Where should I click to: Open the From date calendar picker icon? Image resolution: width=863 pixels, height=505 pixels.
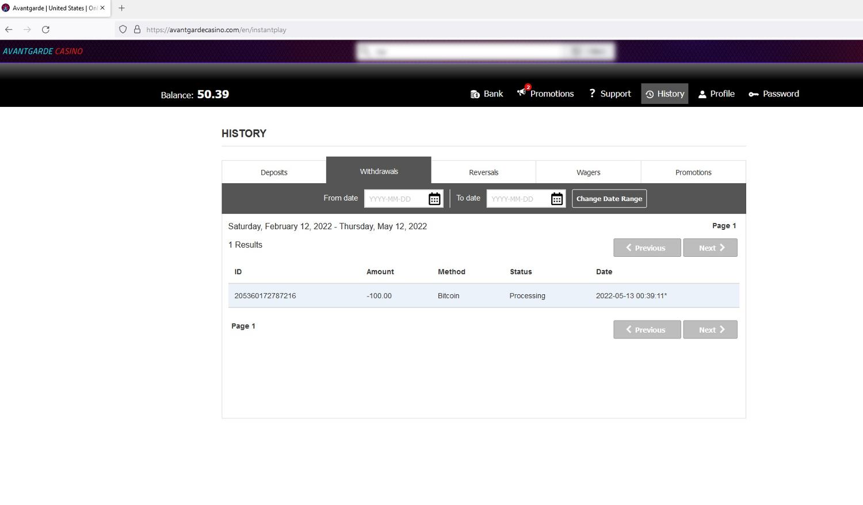tap(434, 199)
